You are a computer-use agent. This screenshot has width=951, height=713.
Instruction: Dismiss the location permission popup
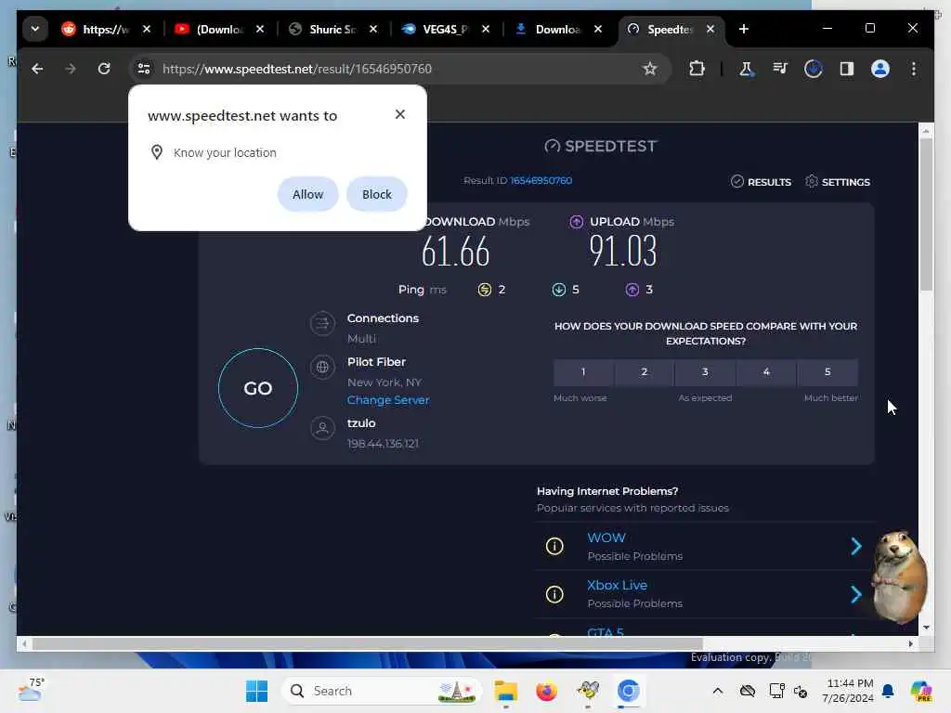tap(399, 114)
